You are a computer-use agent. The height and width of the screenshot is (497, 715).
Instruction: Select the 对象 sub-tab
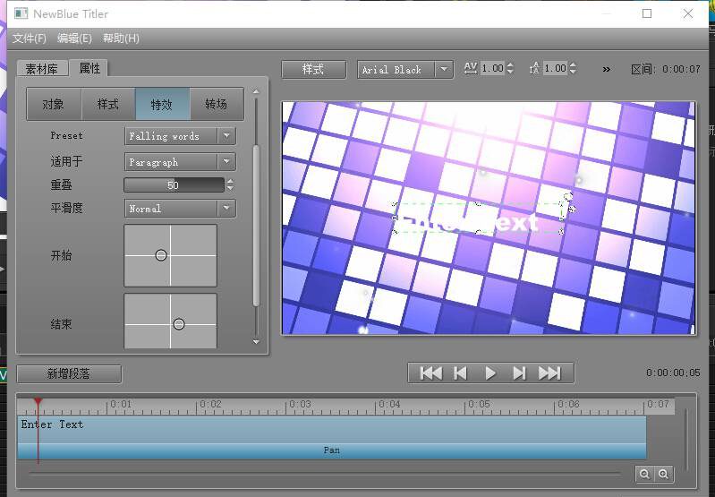tap(54, 104)
